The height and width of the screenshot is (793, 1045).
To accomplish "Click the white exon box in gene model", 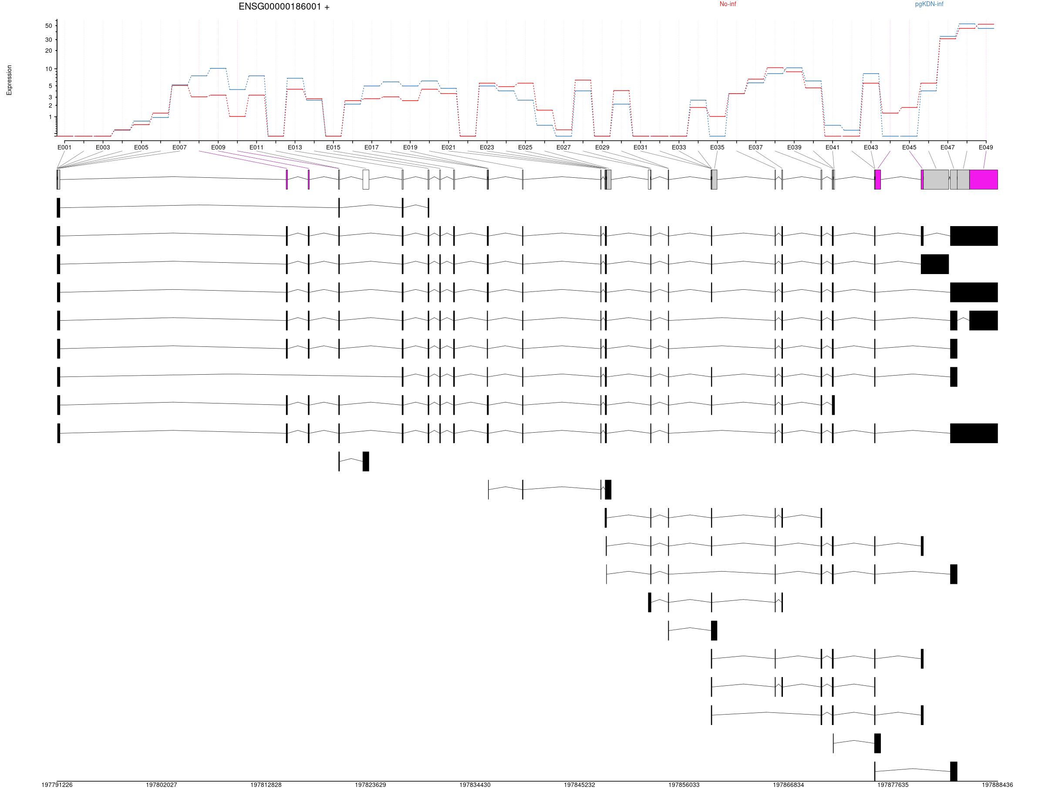I will pyautogui.click(x=366, y=180).
